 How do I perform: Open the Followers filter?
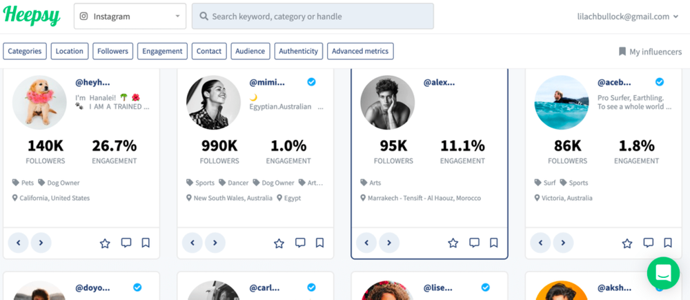click(112, 51)
